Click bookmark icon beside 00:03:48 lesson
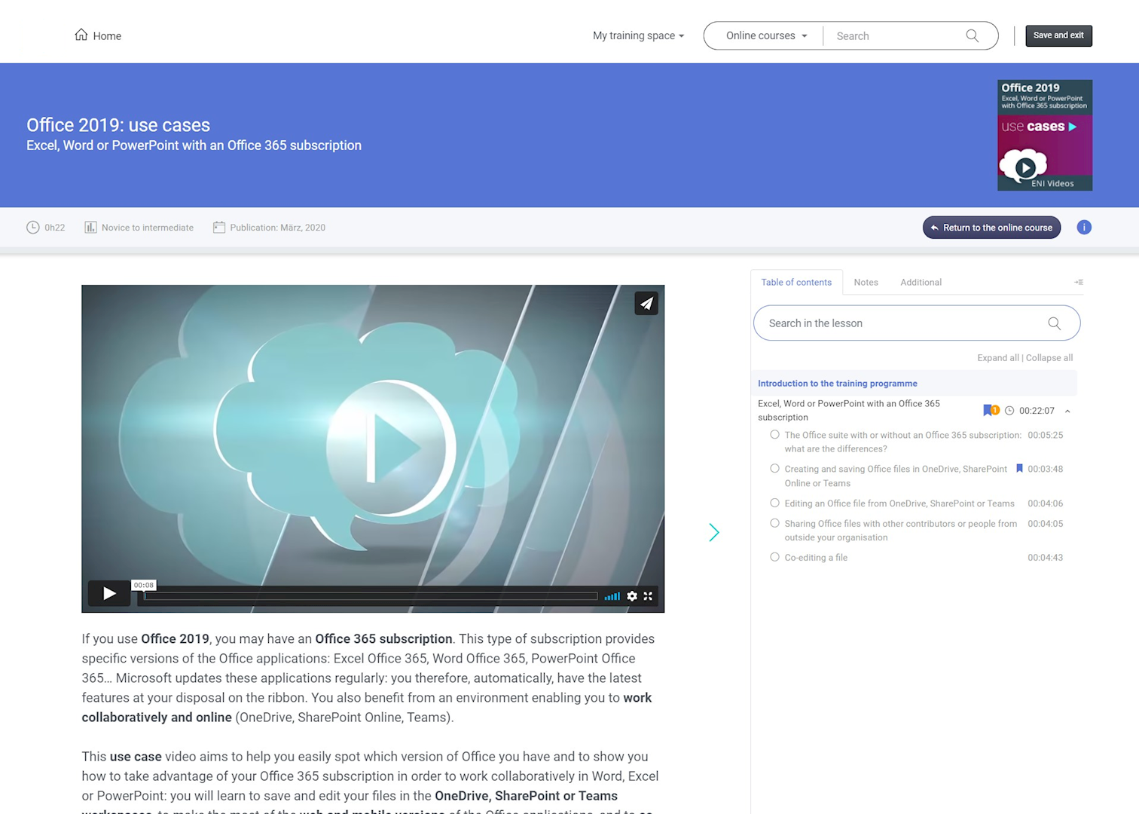This screenshot has width=1139, height=814. click(x=1019, y=469)
